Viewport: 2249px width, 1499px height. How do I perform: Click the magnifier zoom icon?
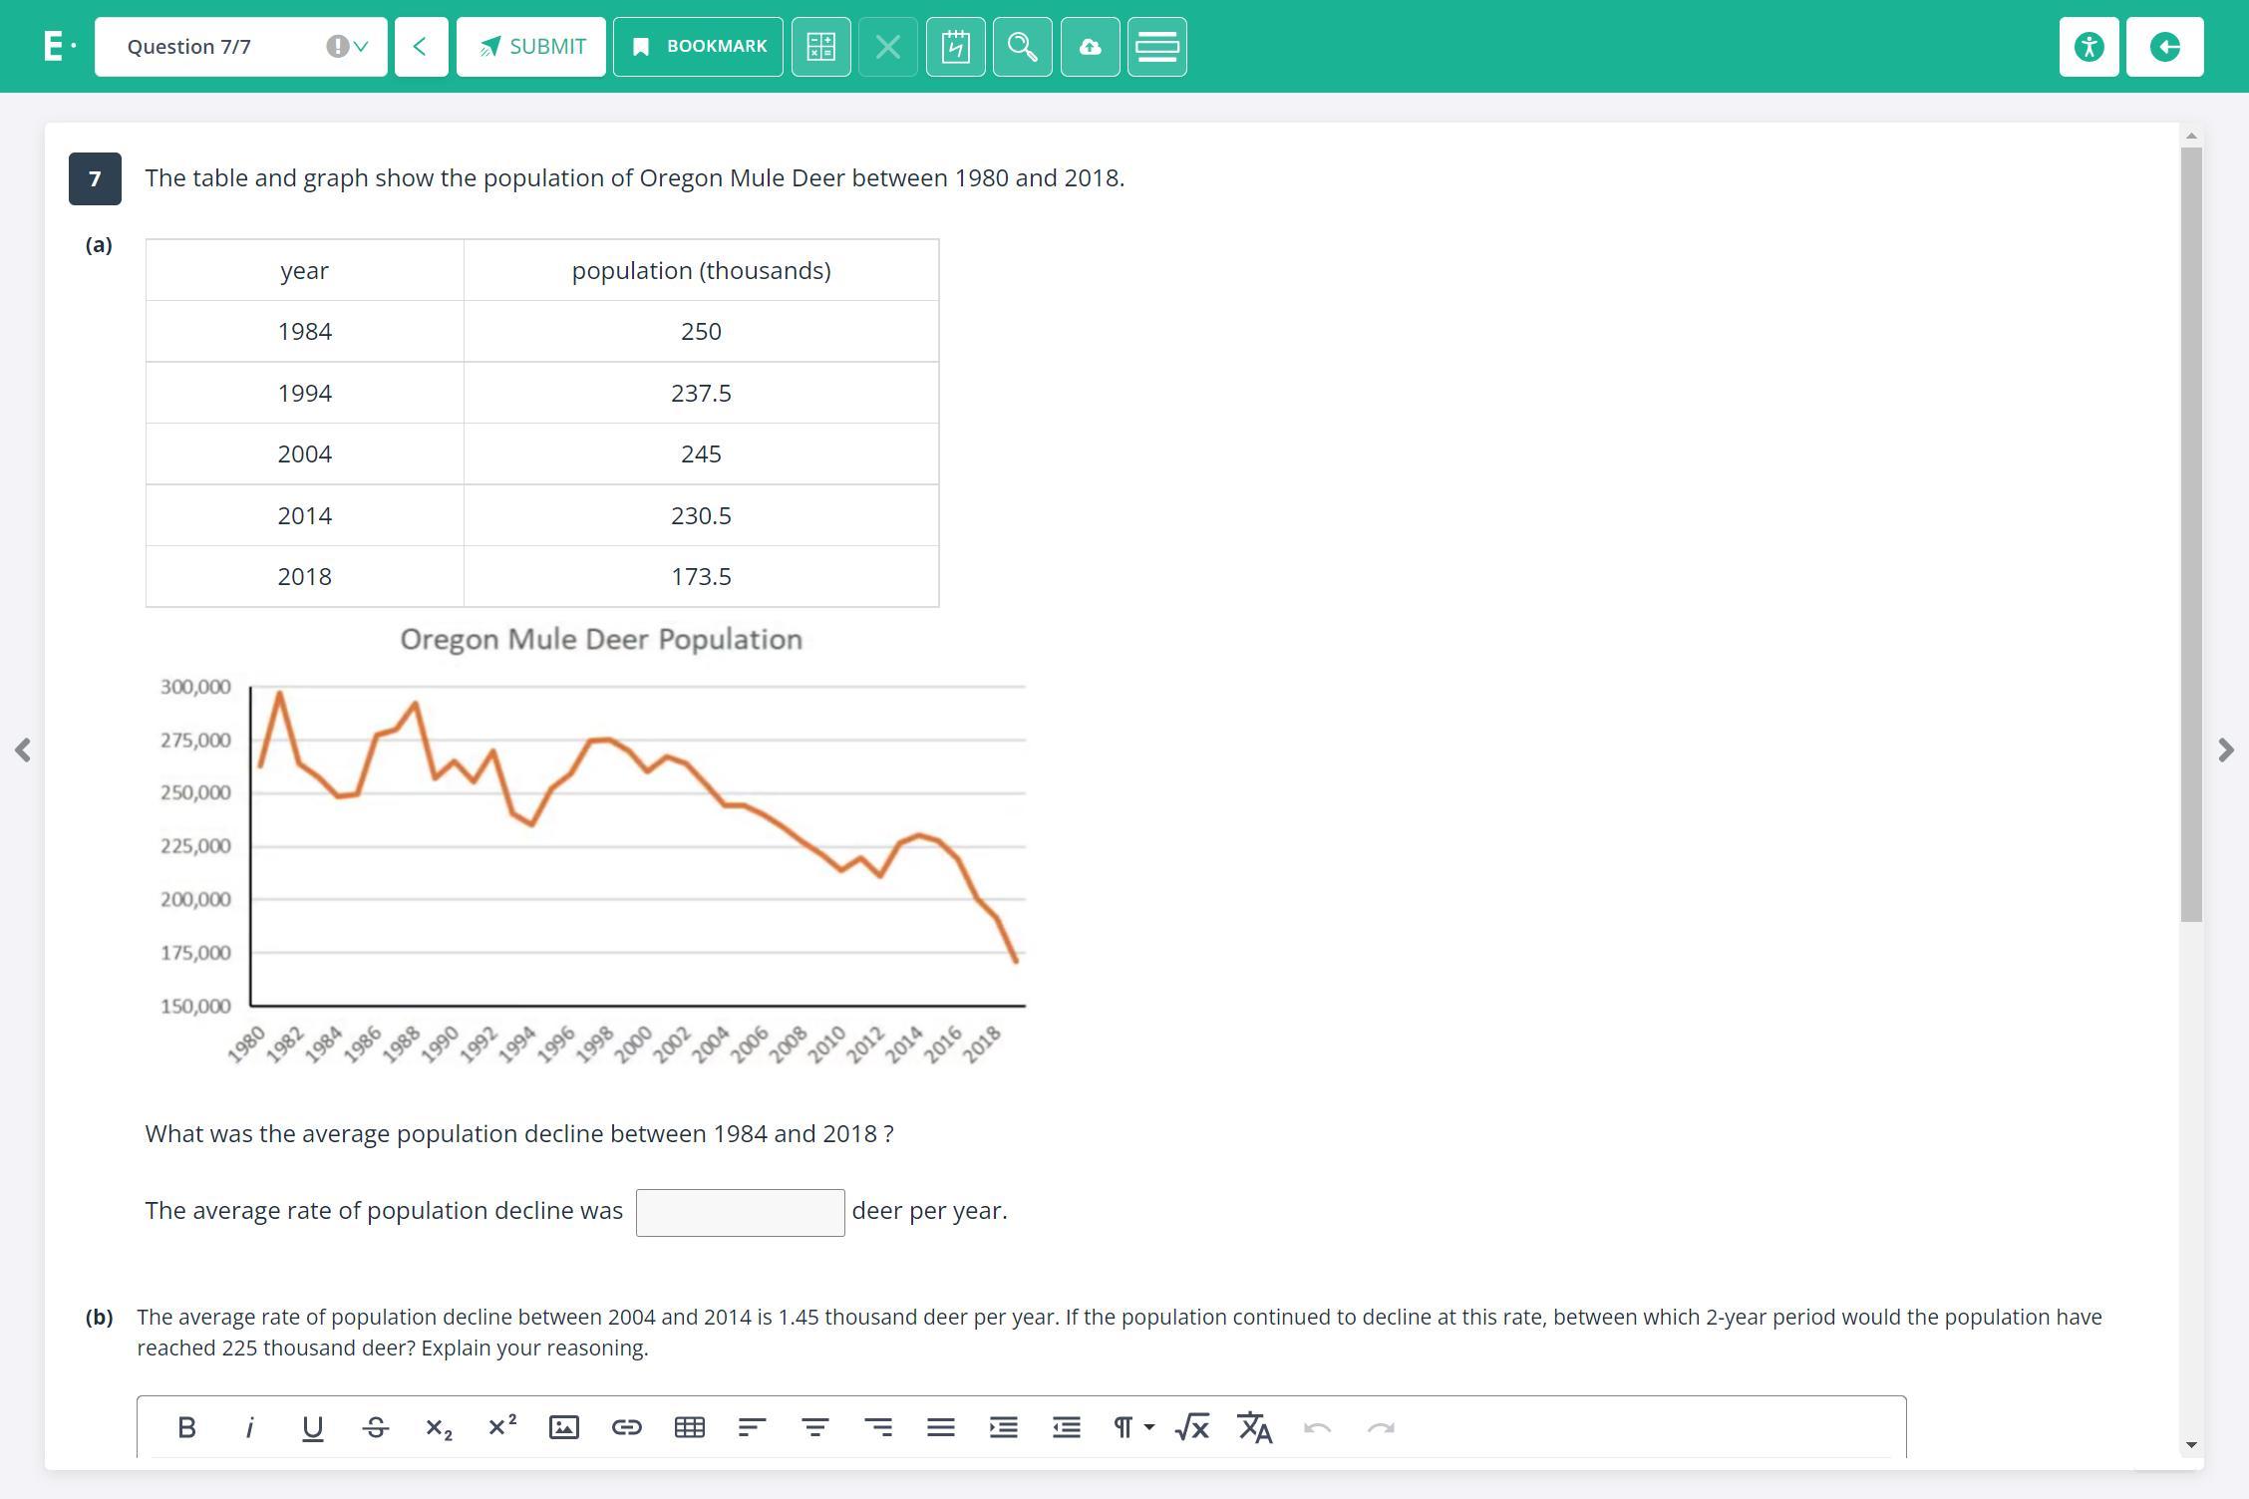1022,47
